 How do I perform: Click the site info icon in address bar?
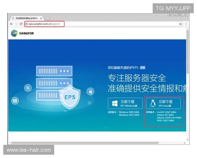point(27,24)
